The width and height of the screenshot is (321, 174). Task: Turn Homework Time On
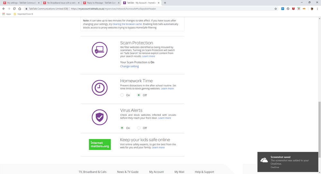pos(122,95)
